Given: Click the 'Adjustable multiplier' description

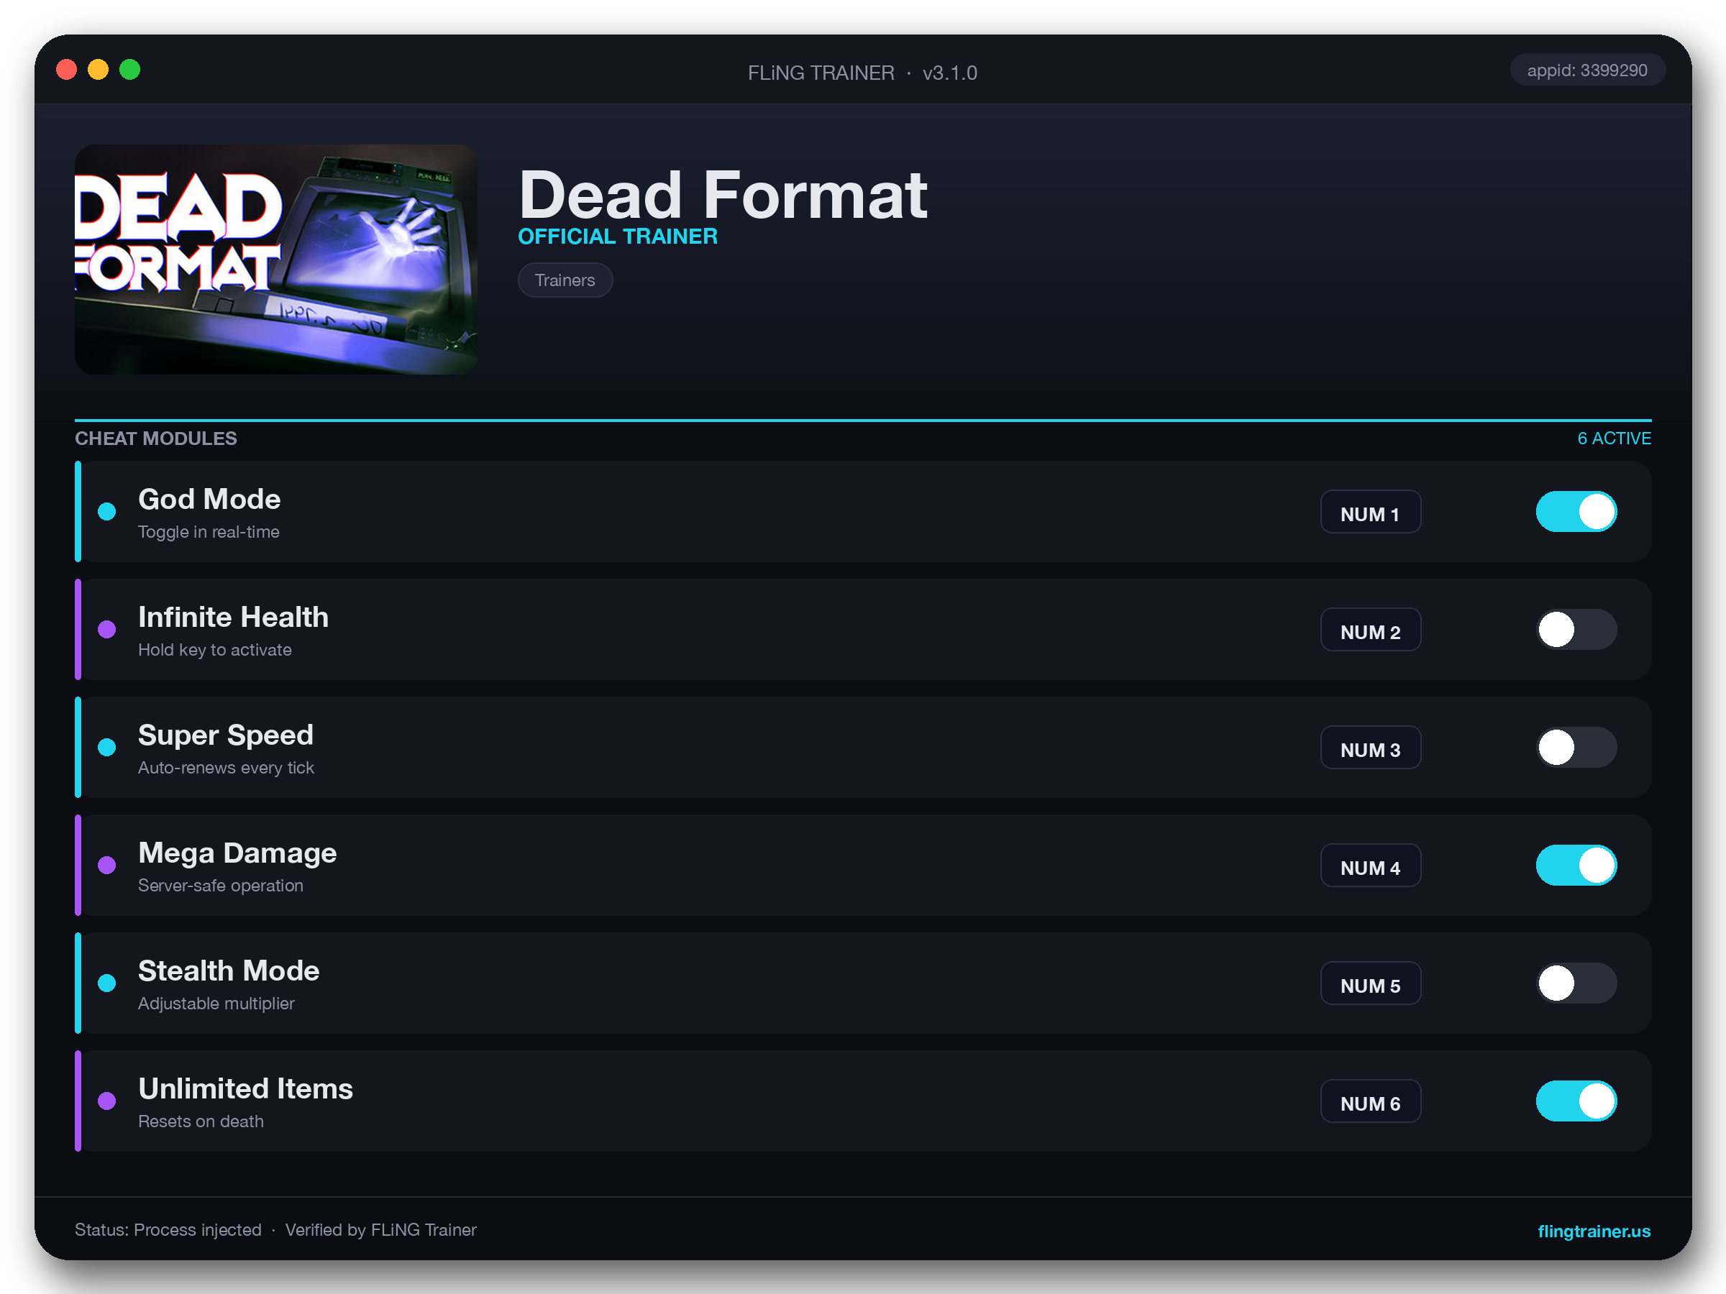Looking at the screenshot, I should pyautogui.click(x=216, y=1003).
